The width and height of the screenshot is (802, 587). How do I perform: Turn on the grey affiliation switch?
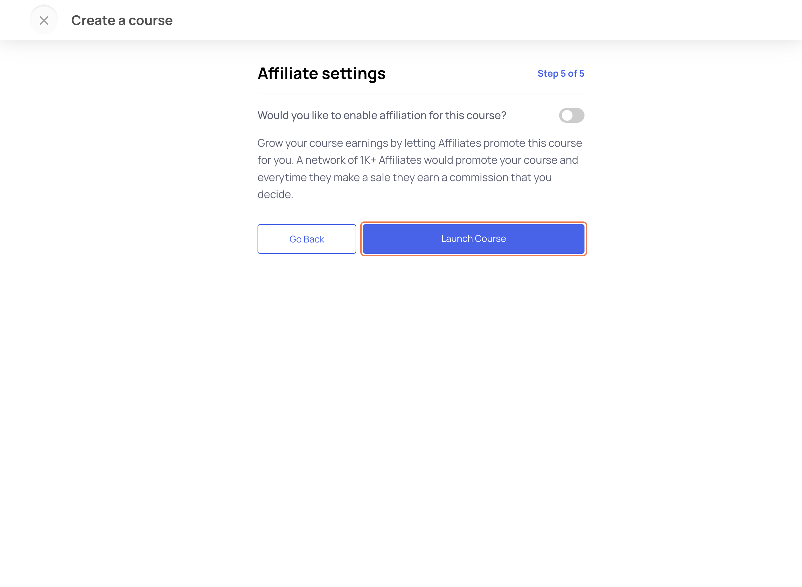571,115
